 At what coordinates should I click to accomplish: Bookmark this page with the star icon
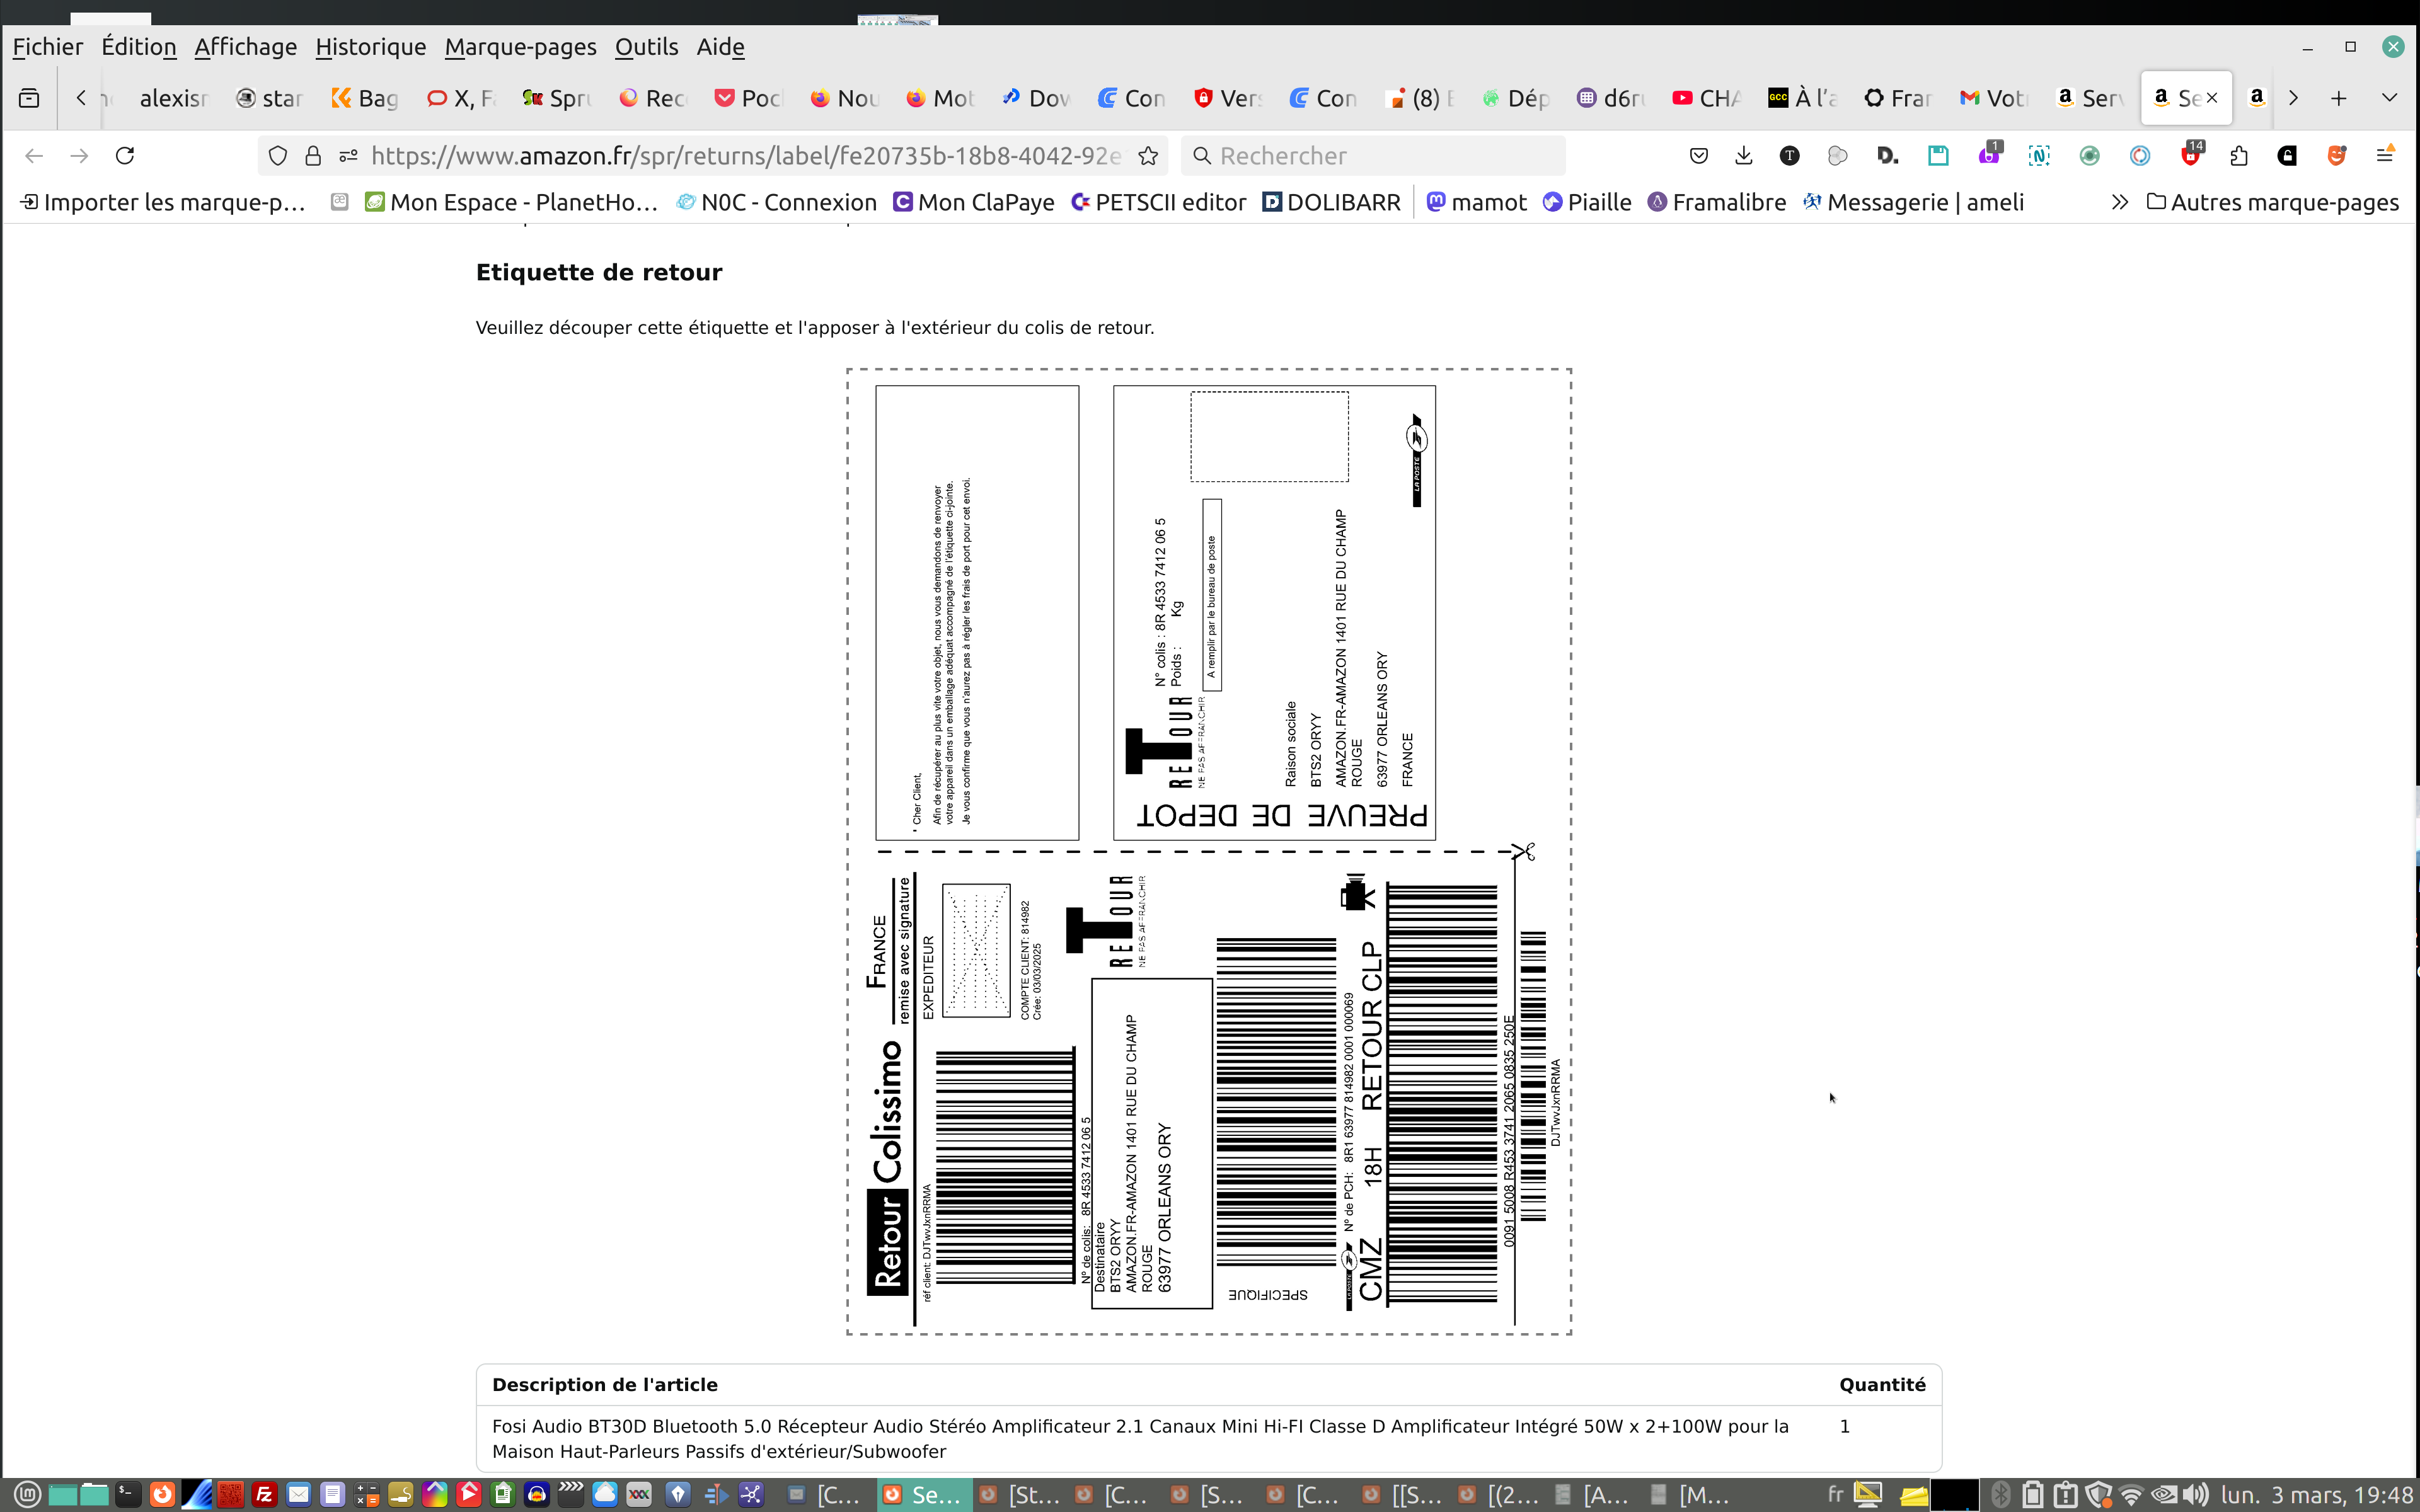tap(1148, 155)
